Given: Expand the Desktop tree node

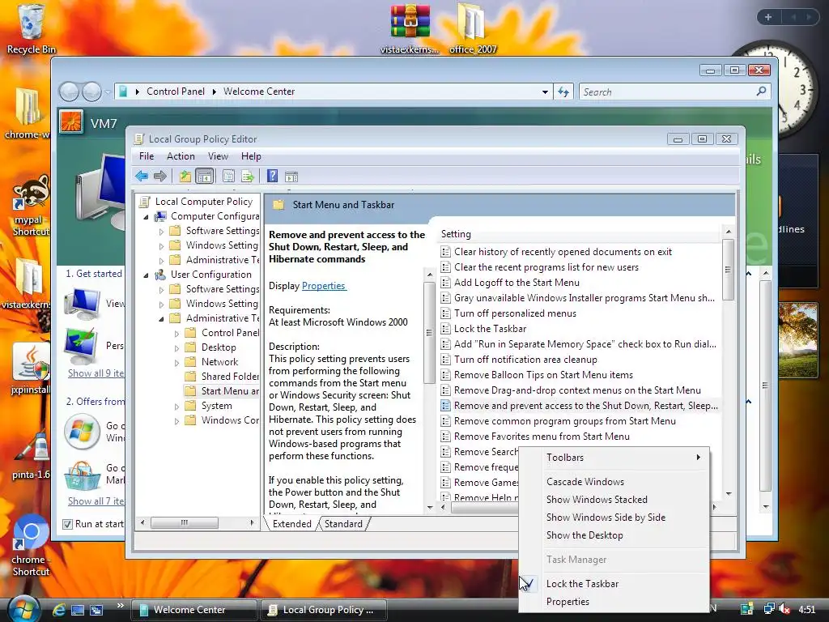Looking at the screenshot, I should (176, 348).
